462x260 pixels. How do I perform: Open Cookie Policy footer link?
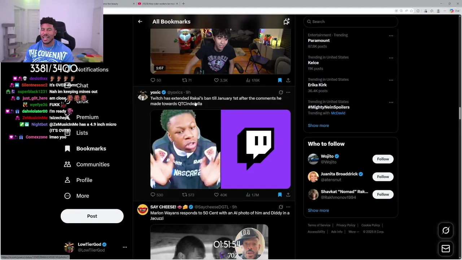[x=371, y=225]
